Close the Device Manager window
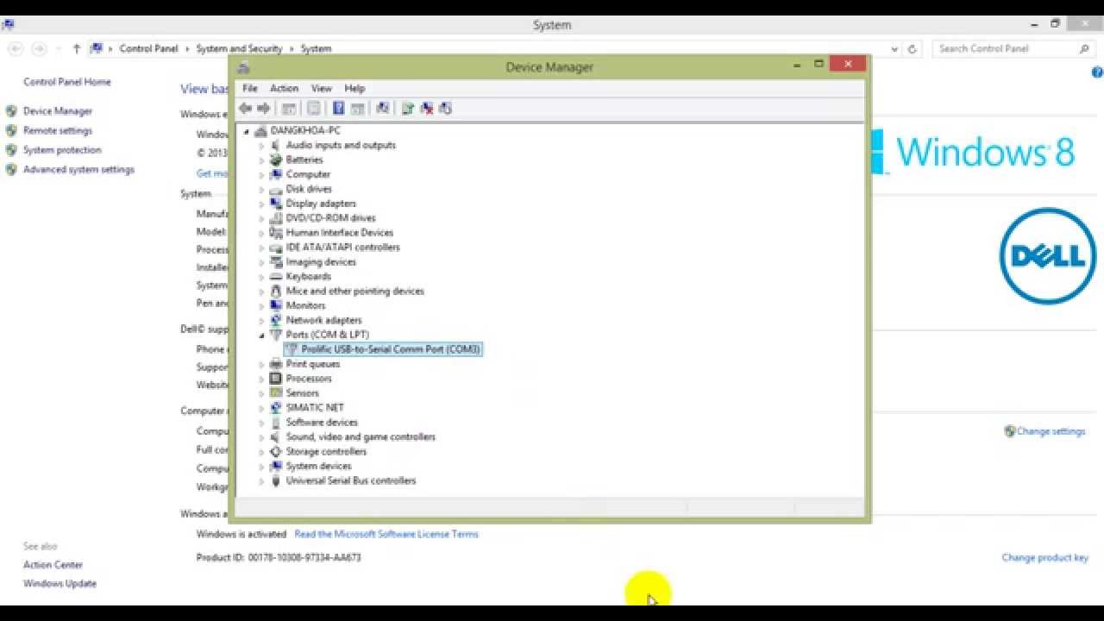 click(848, 64)
